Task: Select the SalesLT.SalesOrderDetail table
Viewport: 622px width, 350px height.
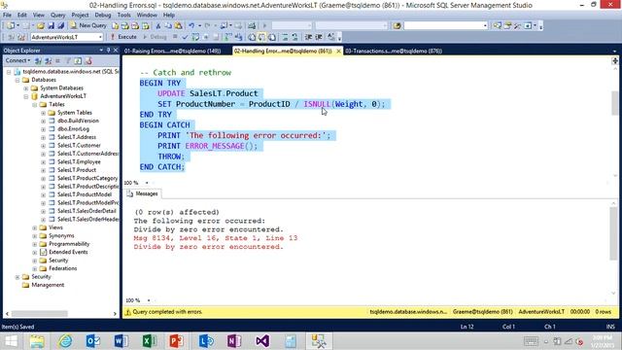Action: coord(86,211)
